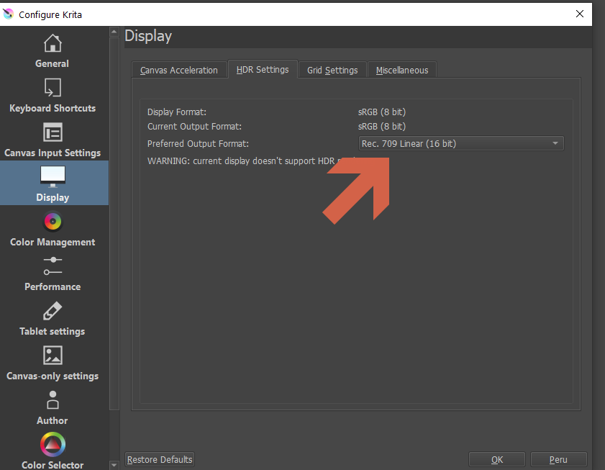Select the HDR Settings tab
The image size is (605, 470).
263,70
